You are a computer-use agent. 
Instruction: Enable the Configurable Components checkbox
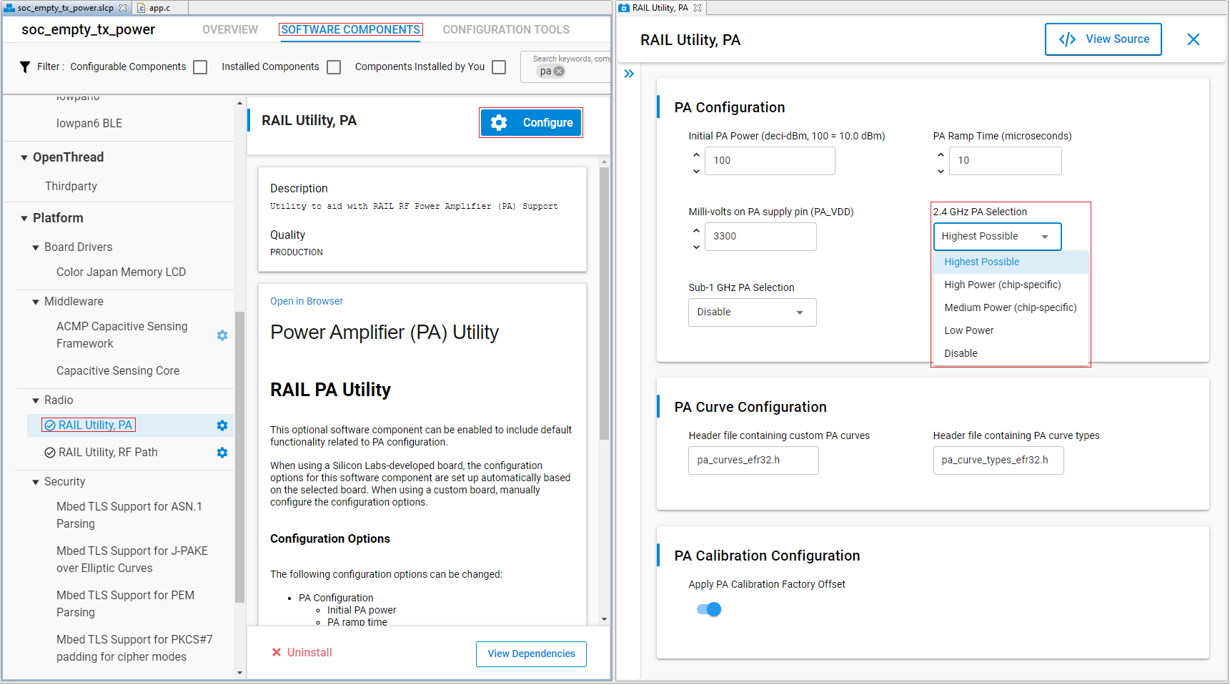click(x=200, y=66)
